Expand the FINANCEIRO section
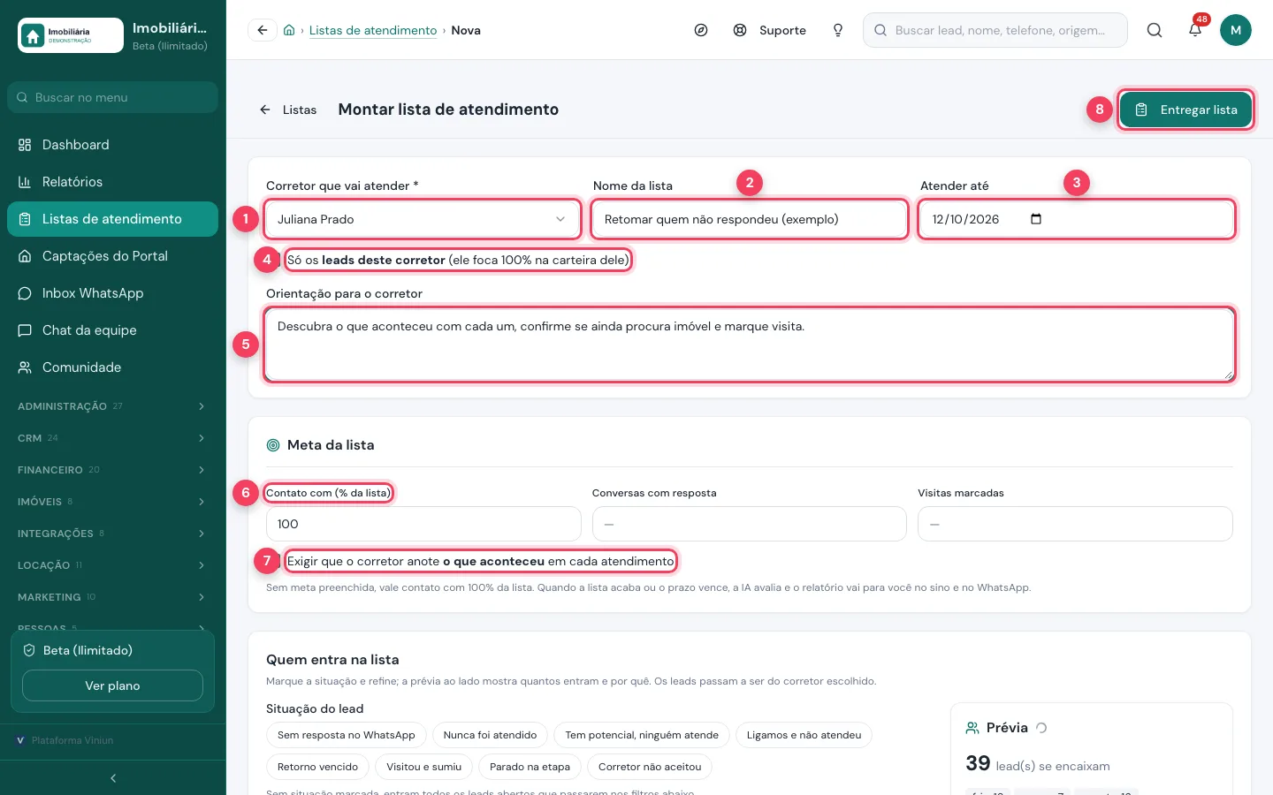This screenshot has height=795, width=1273. tap(112, 470)
